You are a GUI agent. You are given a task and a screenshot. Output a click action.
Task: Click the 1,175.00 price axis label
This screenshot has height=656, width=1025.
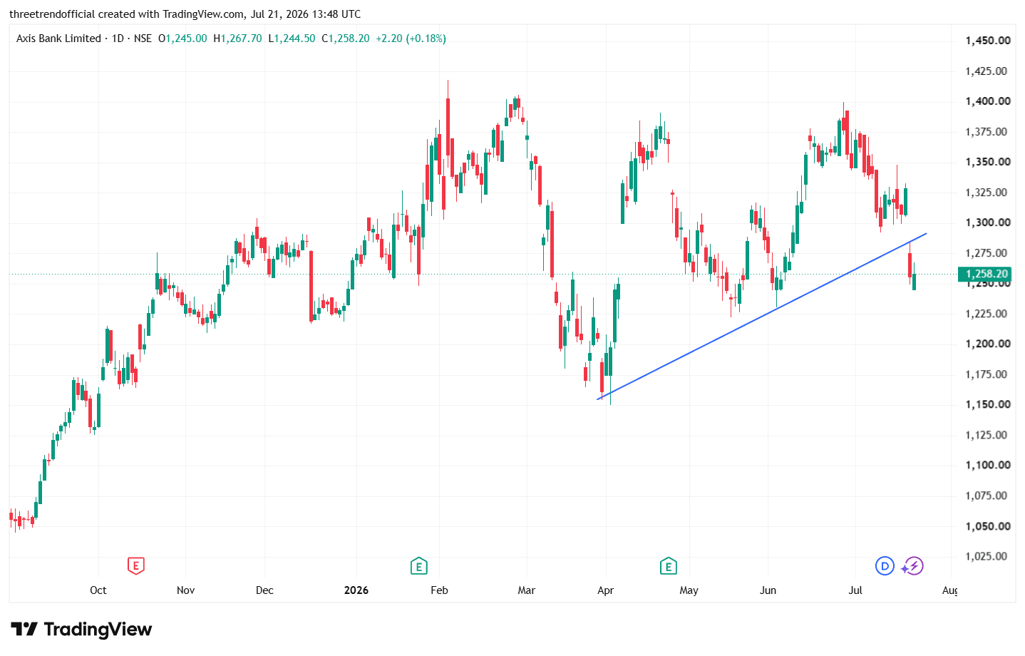click(986, 374)
